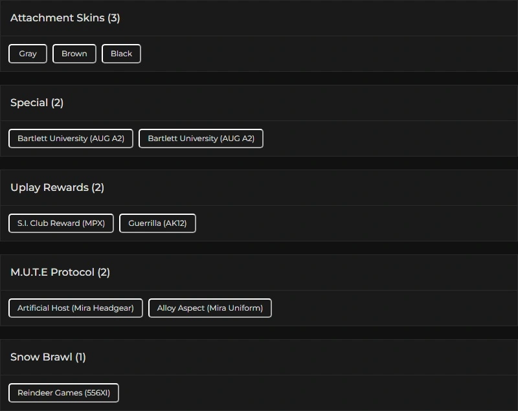This screenshot has width=518, height=411.
Task: Select the second Bartlett University (AUG A2) tag
Action: (201, 139)
